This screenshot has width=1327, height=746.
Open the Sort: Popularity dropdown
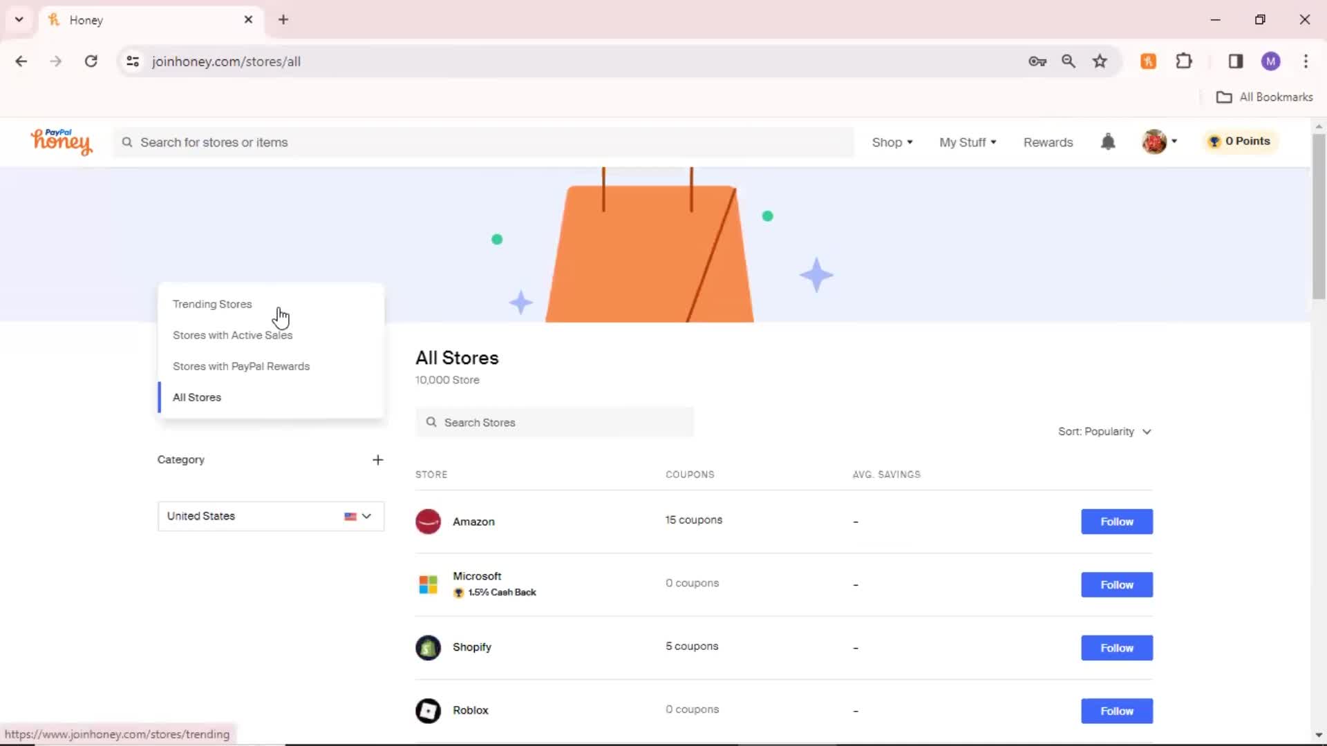point(1104,432)
